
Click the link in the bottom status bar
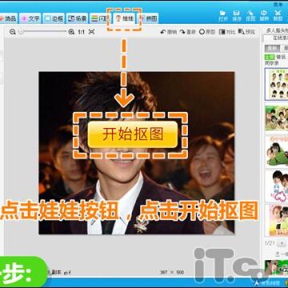point(267,282)
